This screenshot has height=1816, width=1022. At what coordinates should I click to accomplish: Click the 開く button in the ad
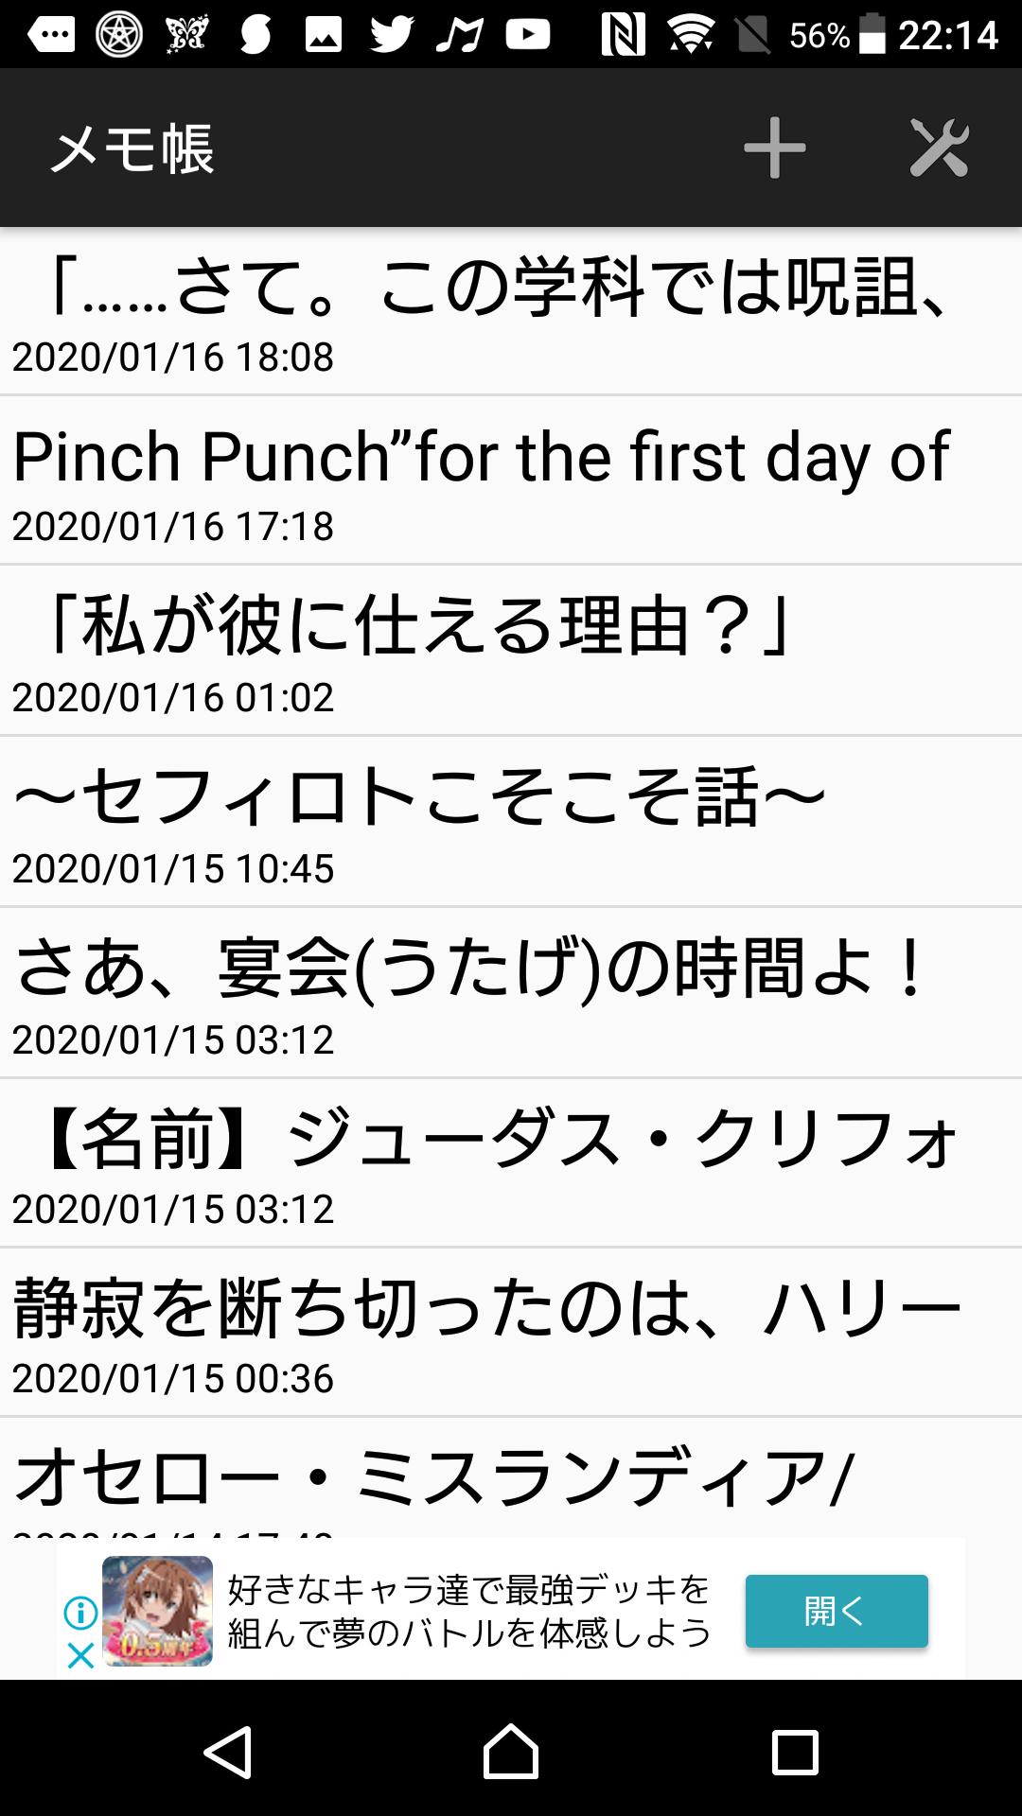pos(837,1611)
